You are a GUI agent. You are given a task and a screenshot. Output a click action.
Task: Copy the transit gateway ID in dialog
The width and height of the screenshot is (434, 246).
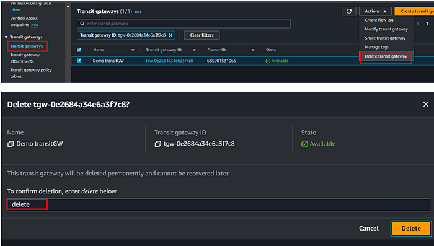click(x=157, y=144)
